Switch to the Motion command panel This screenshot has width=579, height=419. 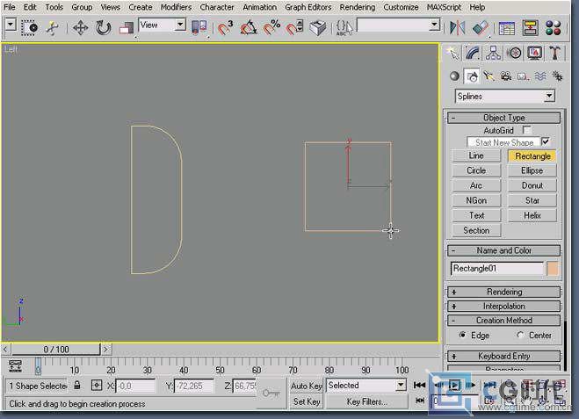point(514,54)
